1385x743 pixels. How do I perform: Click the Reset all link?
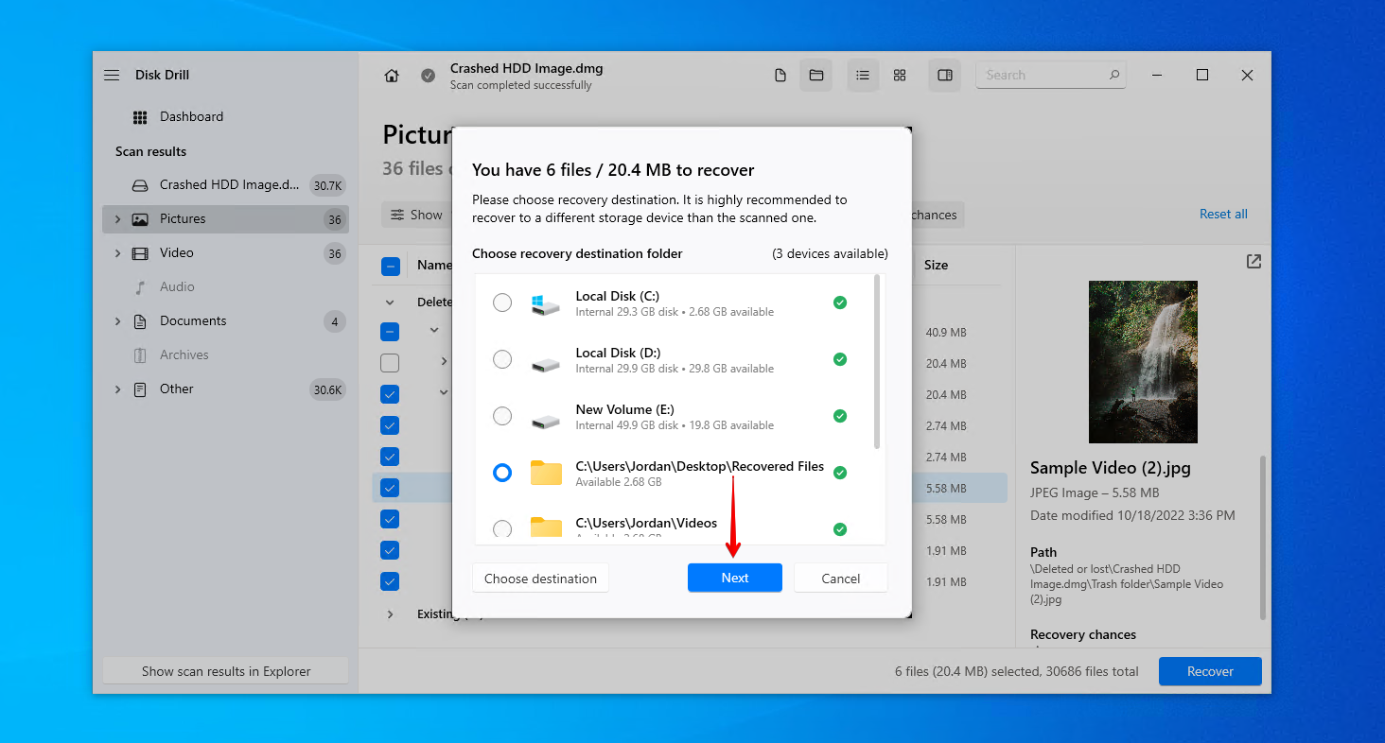[1222, 214]
